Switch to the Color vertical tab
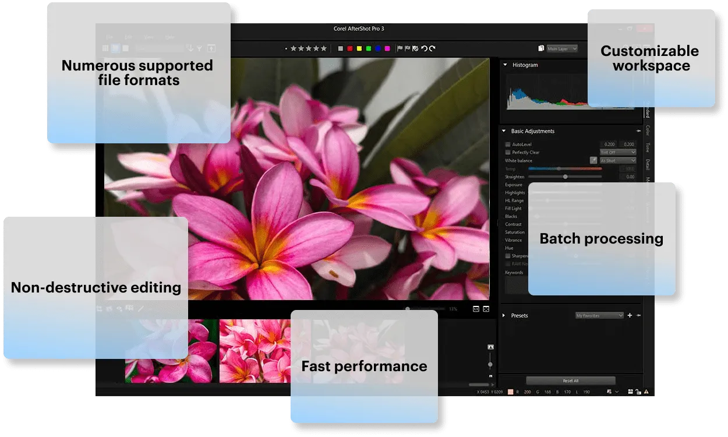Image resolution: width=728 pixels, height=437 pixels. pos(648,130)
